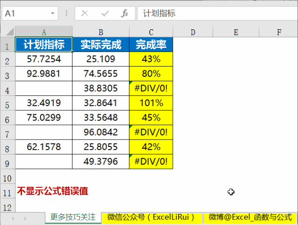Image resolution: width=298 pixels, height=225 pixels.
Task: Click the 42% completion rate cell
Action: point(151,147)
